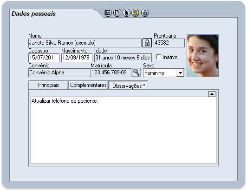Collapse panel with the up arrow button
Viewport: 247px width, 191px height.
[x=212, y=94]
